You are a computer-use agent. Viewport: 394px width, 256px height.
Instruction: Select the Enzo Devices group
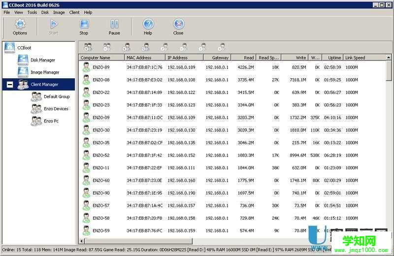(56, 109)
